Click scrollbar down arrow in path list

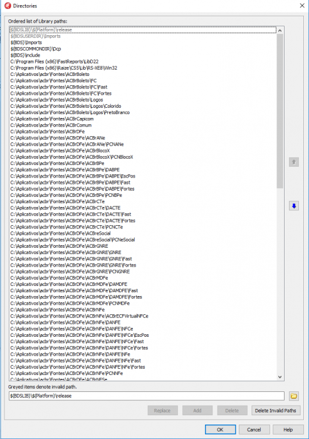click(x=280, y=377)
